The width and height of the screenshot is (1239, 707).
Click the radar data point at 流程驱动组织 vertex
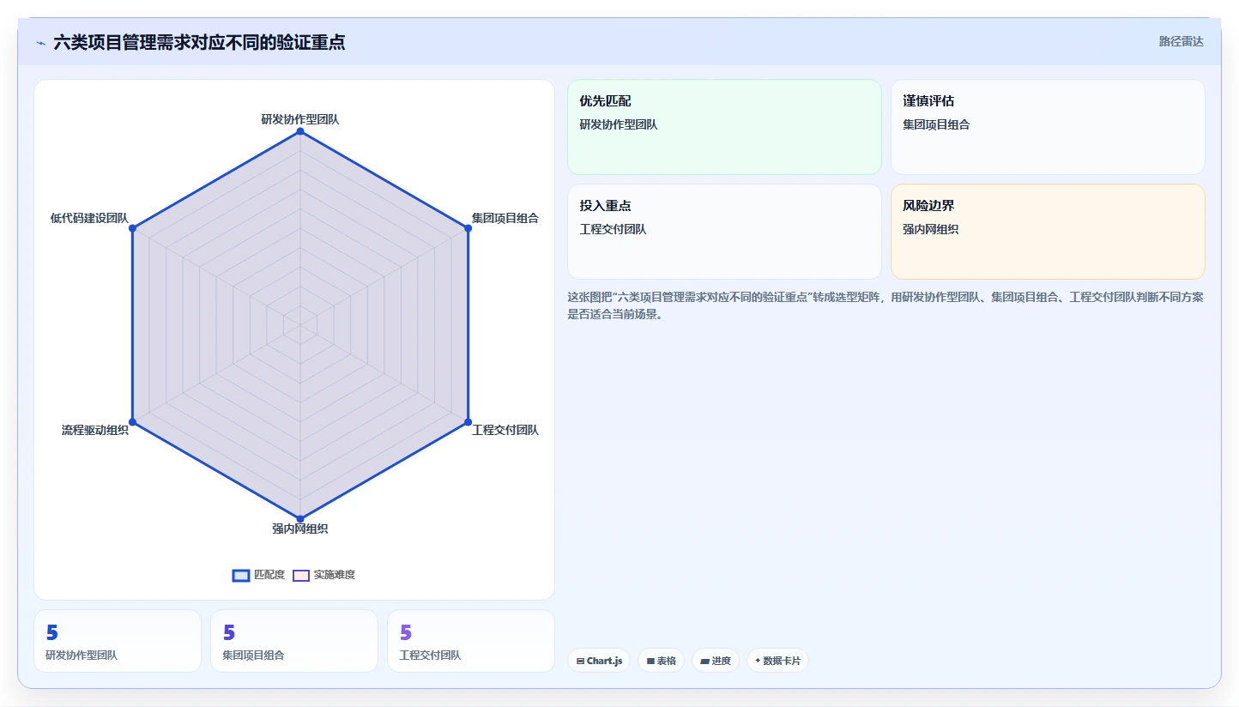coord(132,422)
